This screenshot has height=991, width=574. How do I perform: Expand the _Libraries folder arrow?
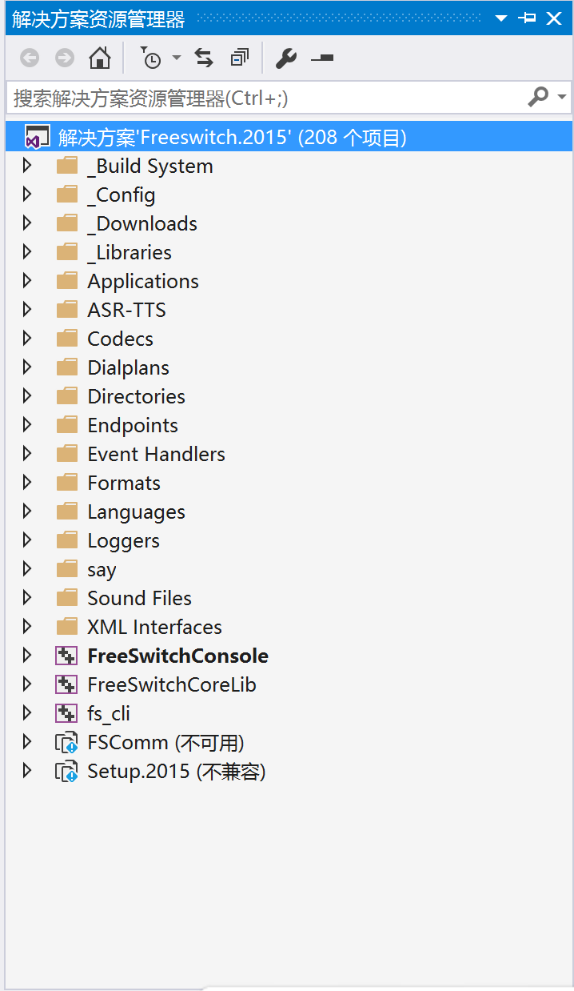coord(27,252)
